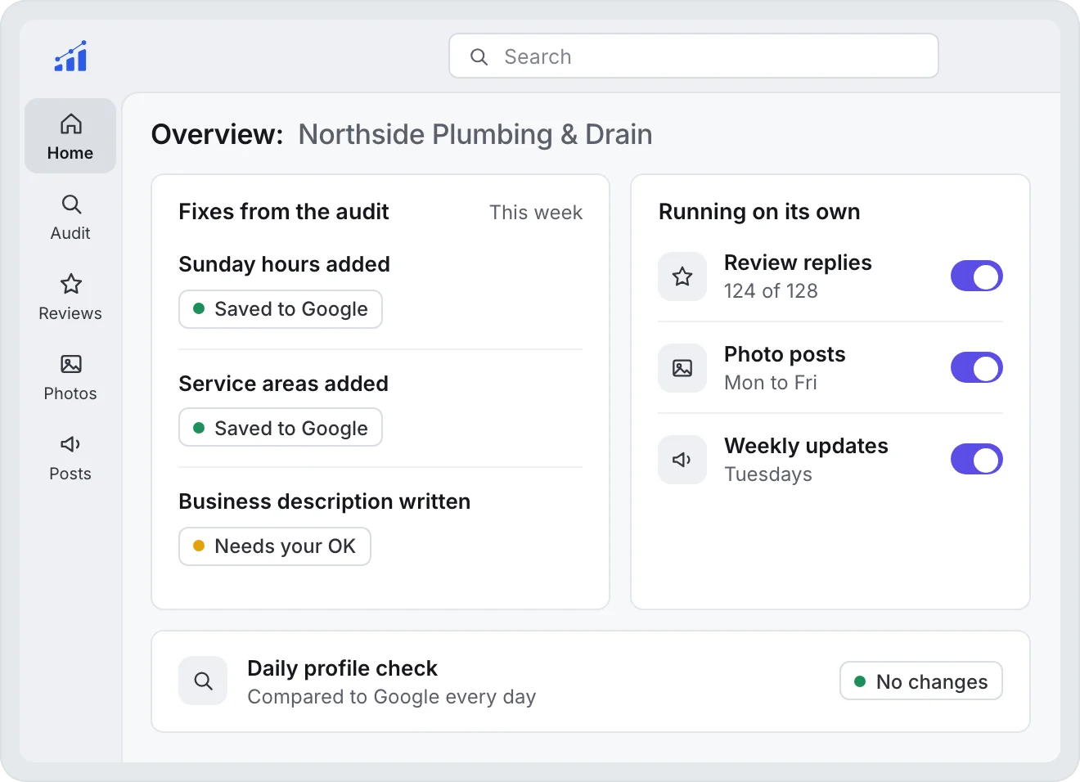This screenshot has height=782, width=1080.
Task: Click the This week label
Action: tap(536, 213)
